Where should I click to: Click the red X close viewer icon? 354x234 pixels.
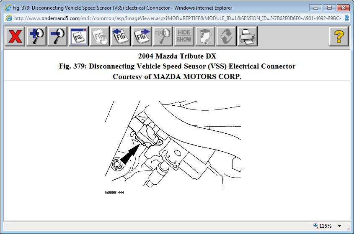point(15,36)
